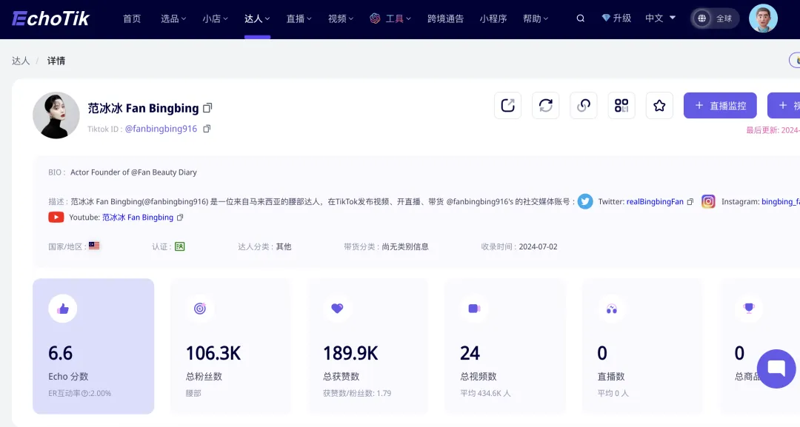Click the thumbs-up icon on Echo 分数 card

click(x=63, y=309)
